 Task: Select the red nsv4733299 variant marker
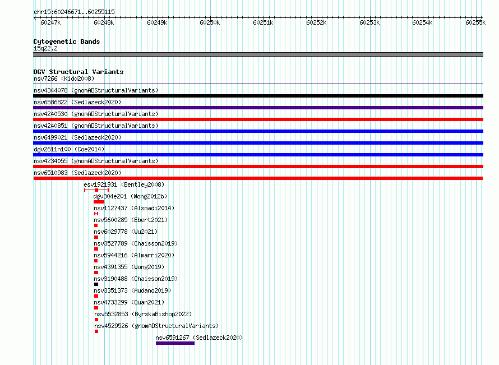[96, 308]
